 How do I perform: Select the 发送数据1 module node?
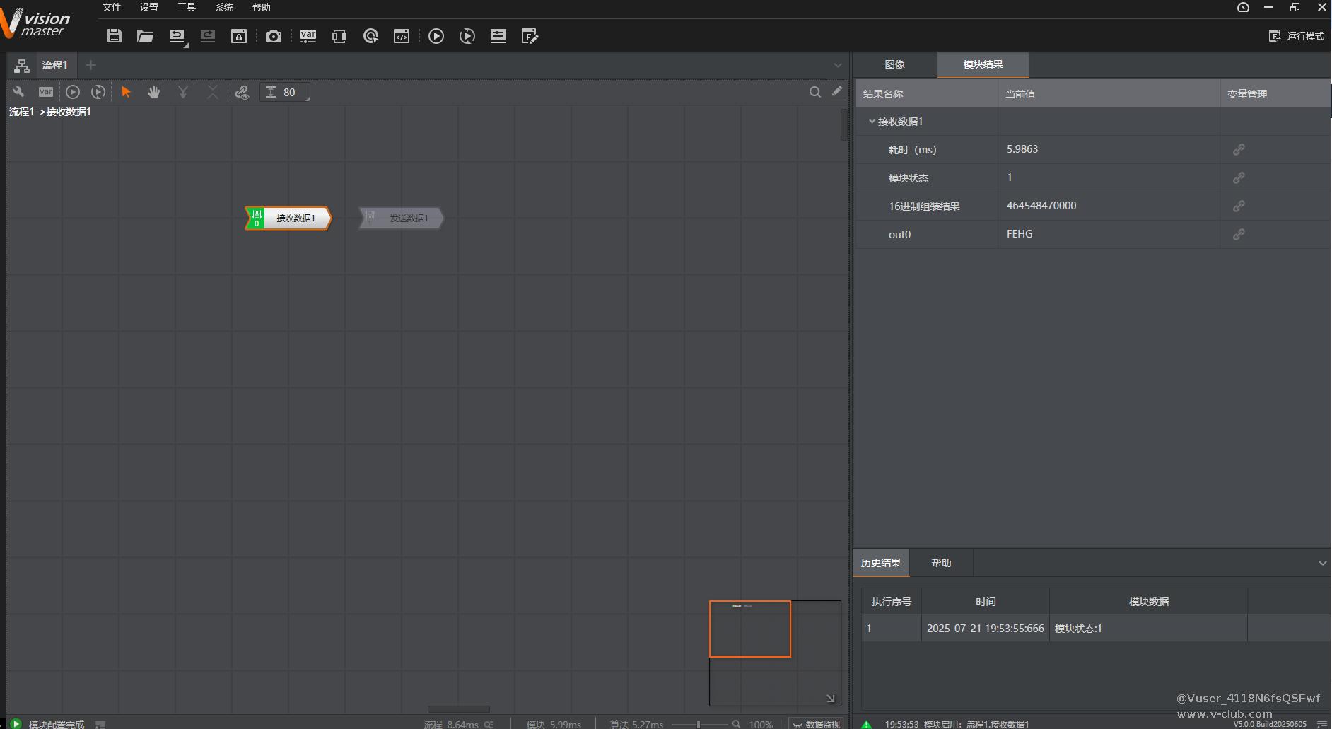(x=401, y=218)
